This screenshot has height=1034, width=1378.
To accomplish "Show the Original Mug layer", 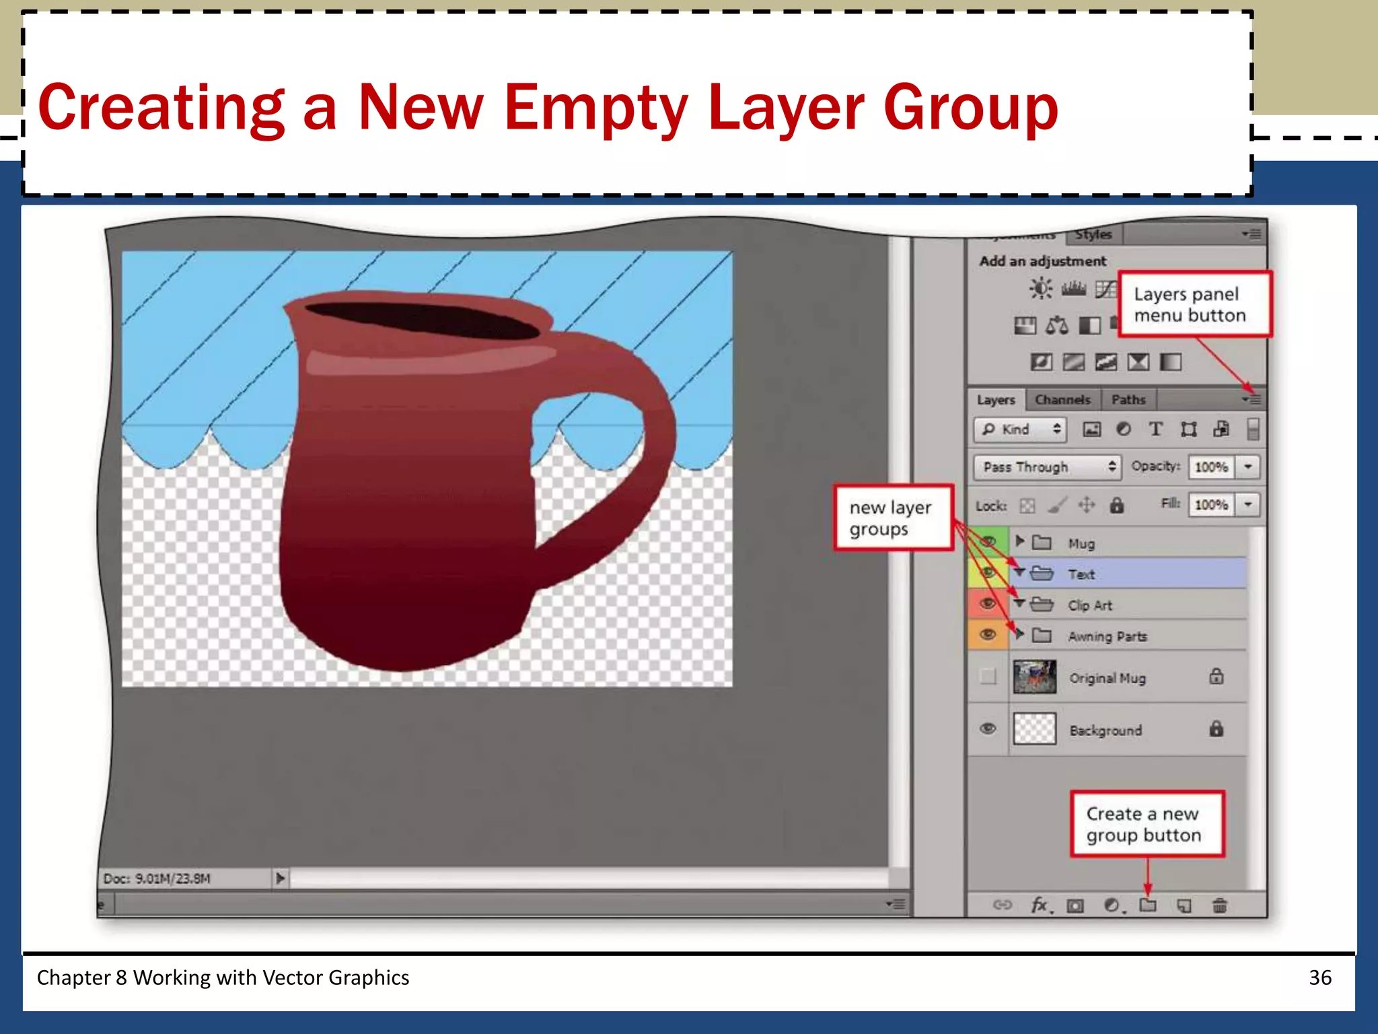I will pyautogui.click(x=988, y=676).
